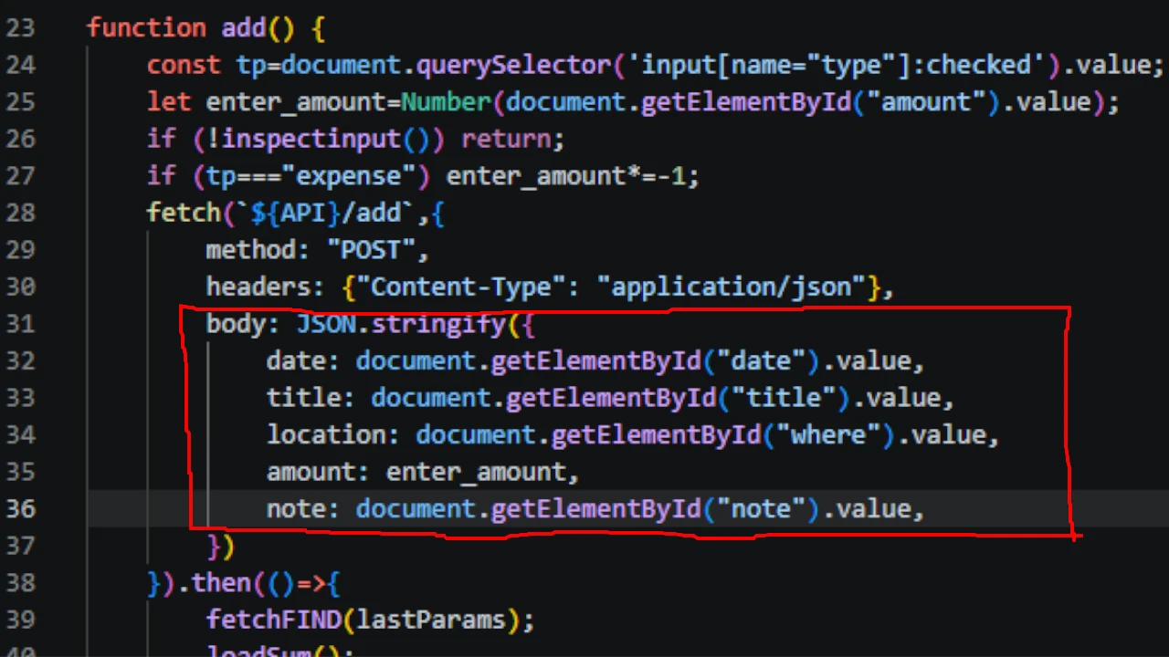Click the 'title' key on line 33

(x=304, y=398)
